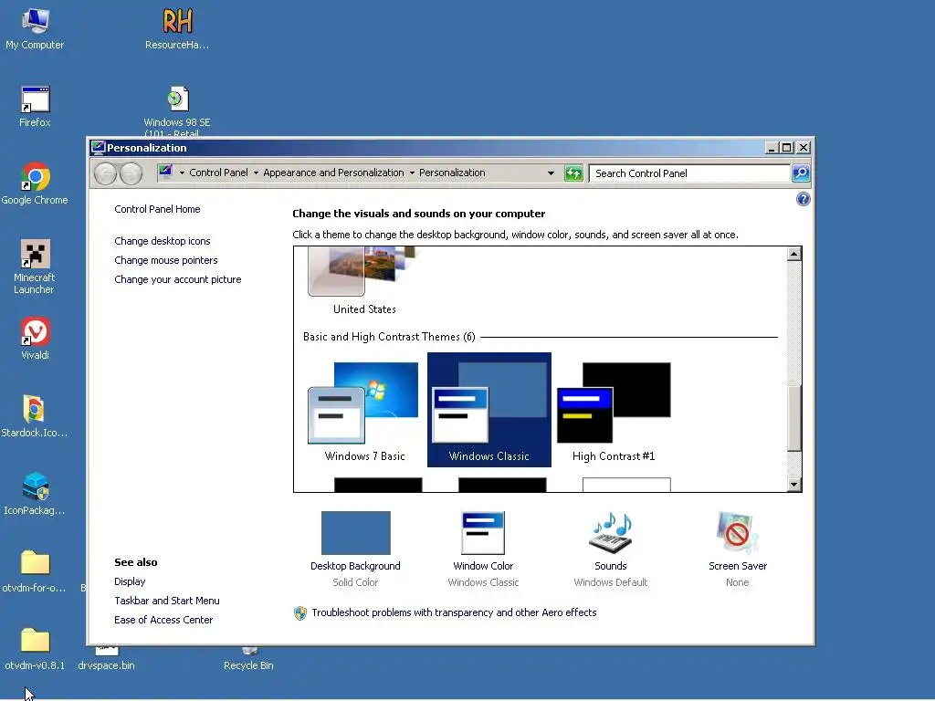
Task: Select the Minecraft Launcher desktop icon
Action: (x=35, y=267)
